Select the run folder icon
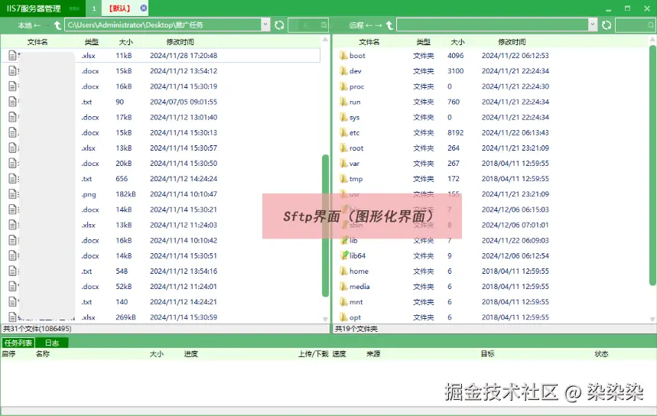This screenshot has height=416, width=657. click(x=343, y=102)
